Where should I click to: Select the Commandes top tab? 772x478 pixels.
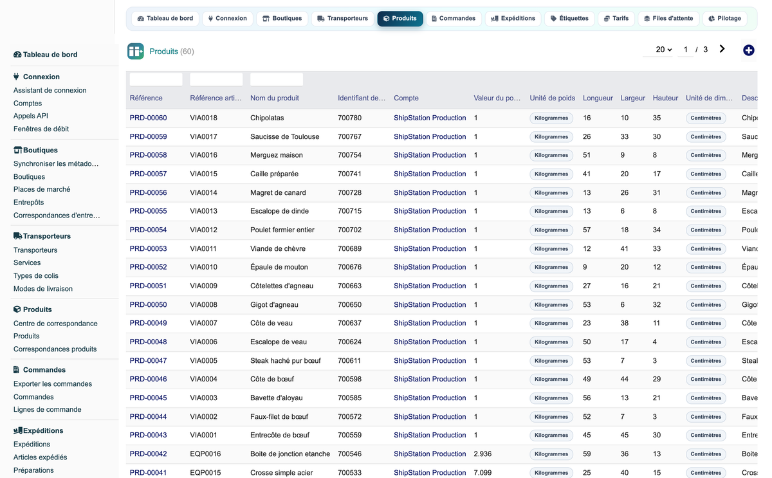453,19
